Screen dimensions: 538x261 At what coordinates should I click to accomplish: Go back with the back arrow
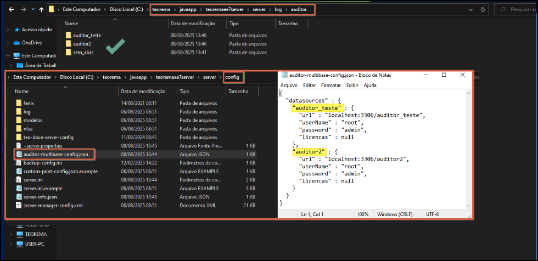click(x=11, y=9)
